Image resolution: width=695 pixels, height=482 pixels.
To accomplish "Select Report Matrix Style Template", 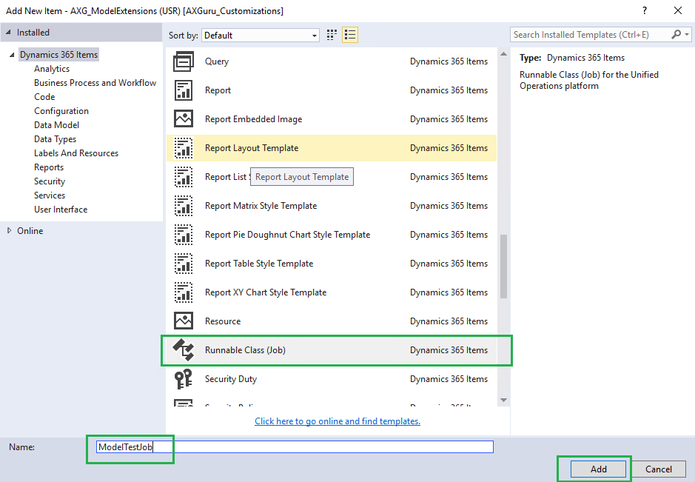I will click(332, 205).
